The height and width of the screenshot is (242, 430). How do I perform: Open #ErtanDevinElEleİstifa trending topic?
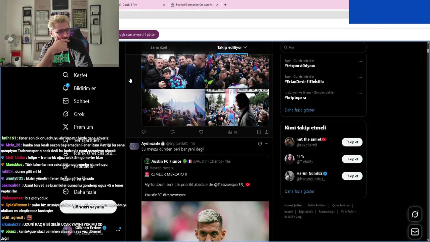point(304,82)
